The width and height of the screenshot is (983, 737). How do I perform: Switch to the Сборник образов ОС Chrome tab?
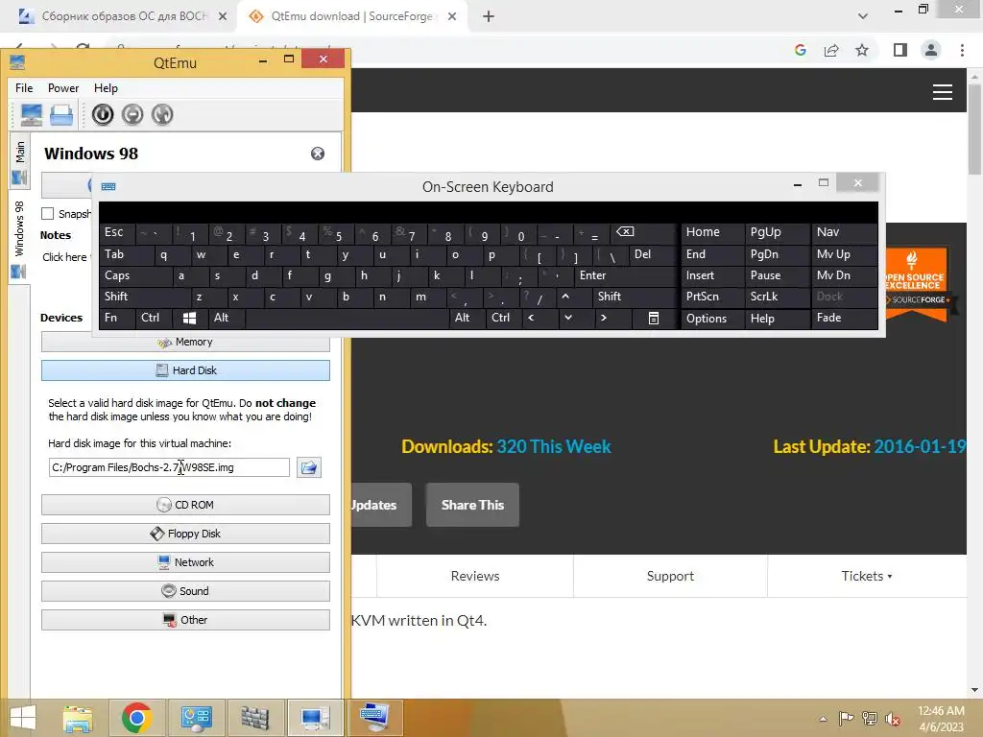(124, 16)
